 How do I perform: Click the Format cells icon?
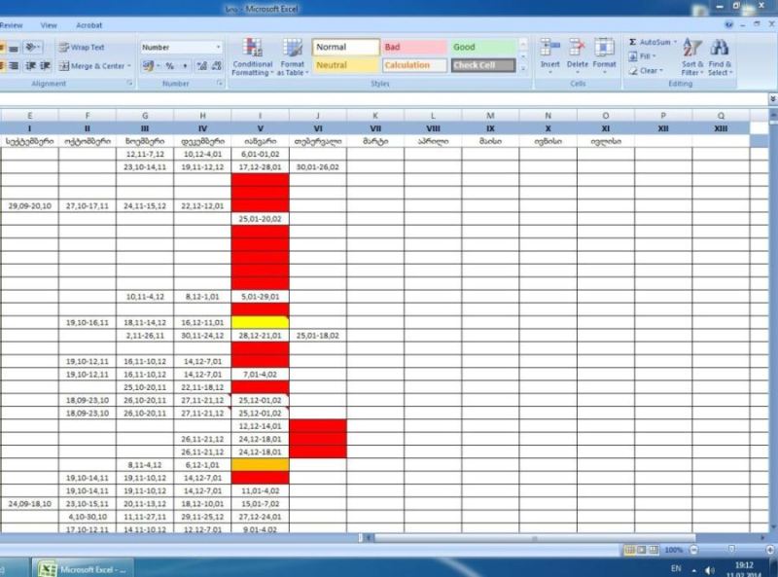click(604, 47)
